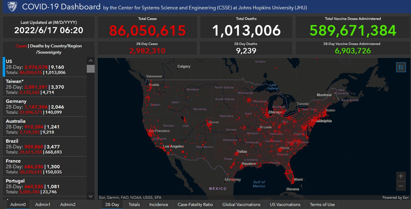Switch to the Admin1 tab
This screenshot has width=411, height=209.
click(x=43, y=204)
